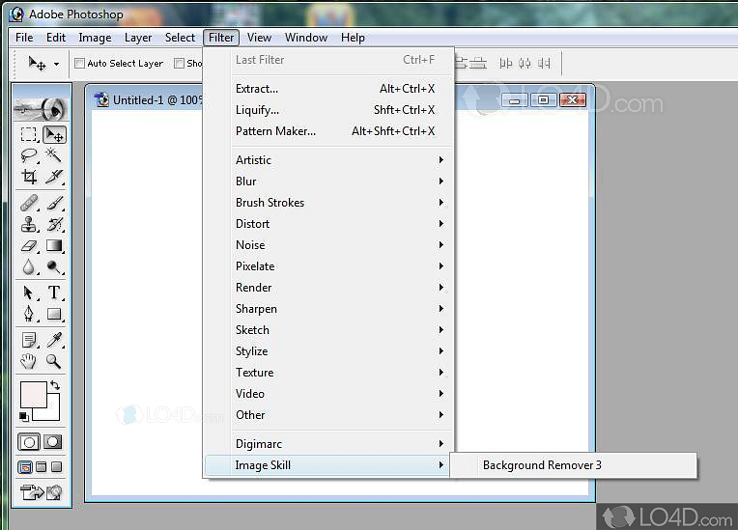
Task: Select the Gradient tool
Action: click(x=54, y=245)
